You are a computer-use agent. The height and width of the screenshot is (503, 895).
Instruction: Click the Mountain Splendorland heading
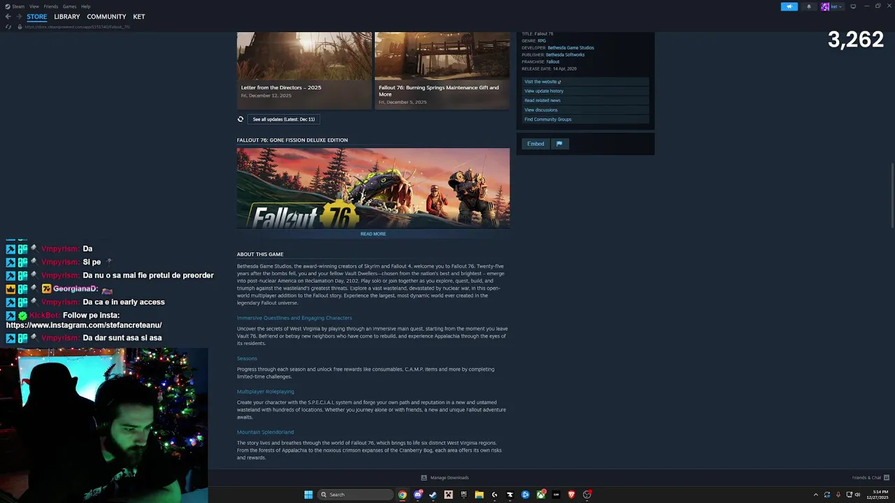(x=265, y=432)
